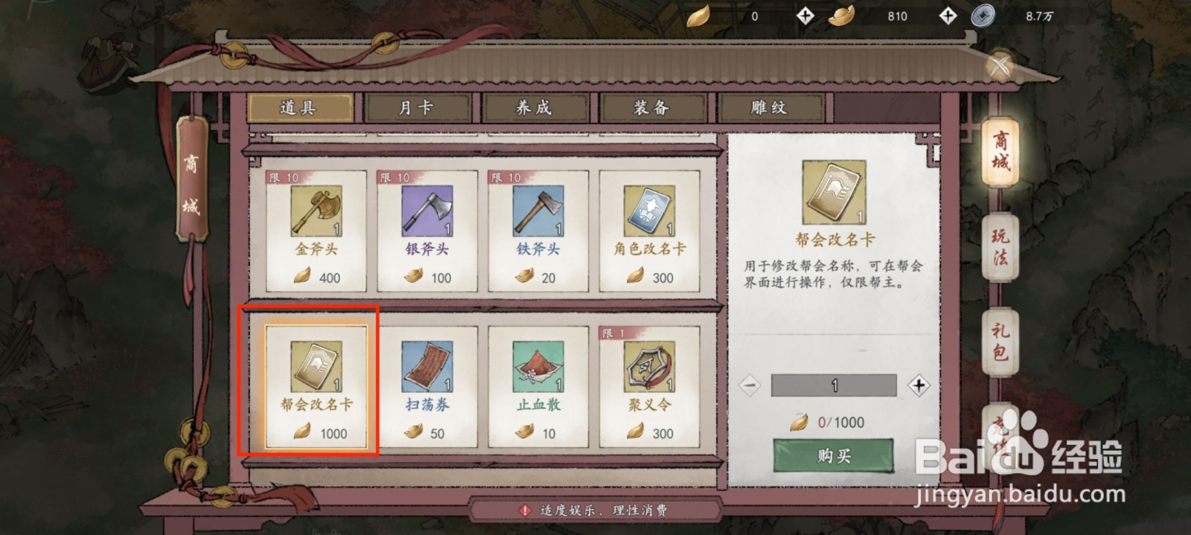This screenshot has width=1191, height=535.
Task: Click the quantity field showing 1
Action: click(x=834, y=385)
